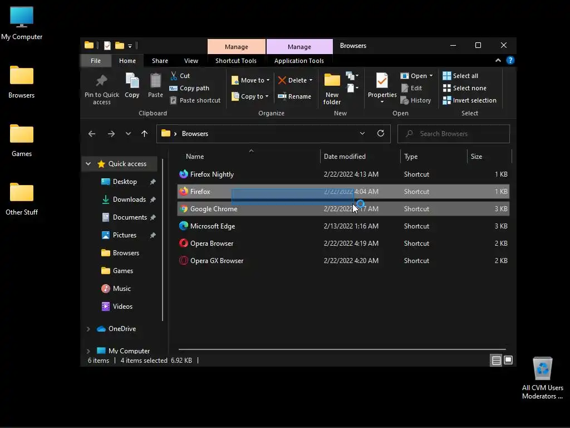Select the Home ribbon tab
This screenshot has width=570, height=428.
click(127, 61)
